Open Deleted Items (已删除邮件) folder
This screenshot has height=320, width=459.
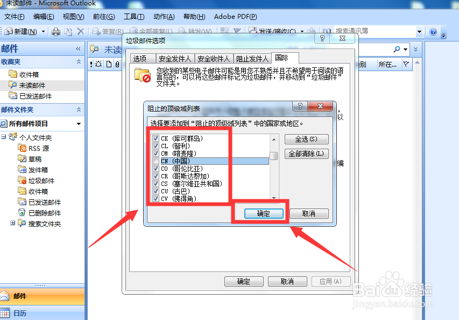39,213
